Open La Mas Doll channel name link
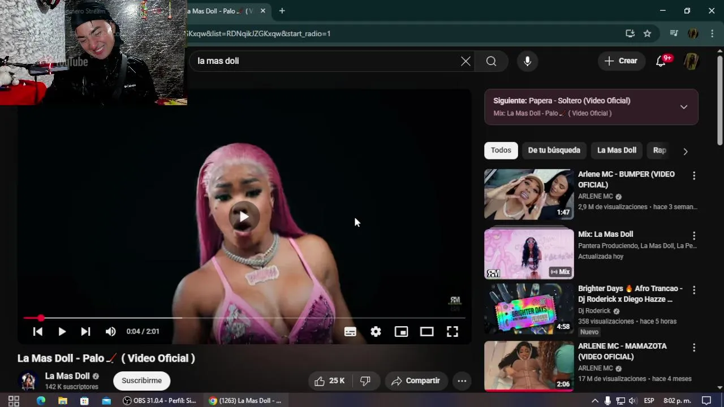Screen dimensions: 724x407 pyautogui.click(x=67, y=376)
